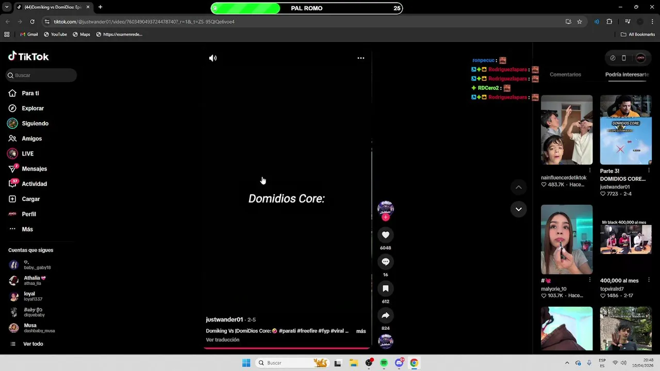Go to next video with down chevron
Screen dimensions: 660x371
pyautogui.click(x=518, y=209)
